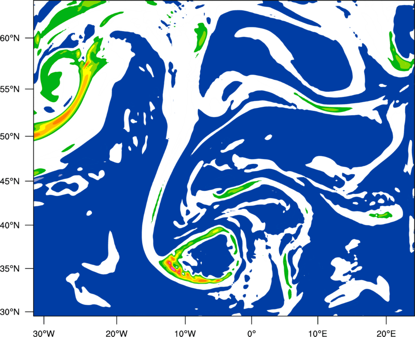The image size is (415, 337).
Task: Click the 40°N latitude label
Action: (10, 226)
